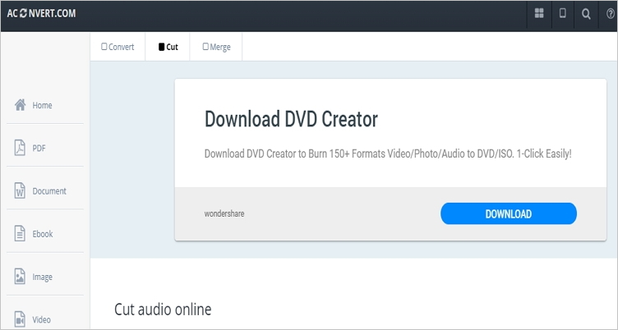Open the Image sidebar link

43,277
